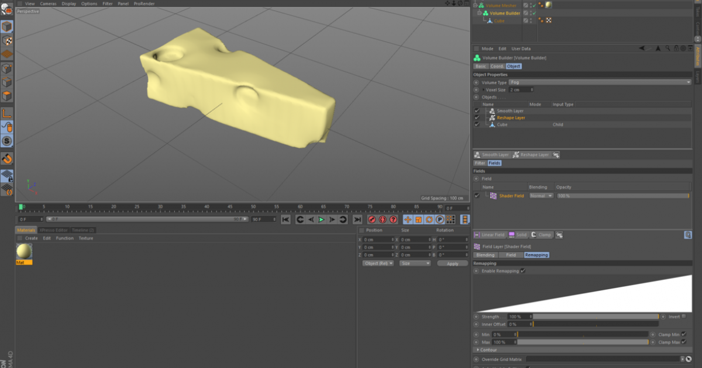The height and width of the screenshot is (368, 702).
Task: Open the ProRender menu
Action: click(x=144, y=4)
